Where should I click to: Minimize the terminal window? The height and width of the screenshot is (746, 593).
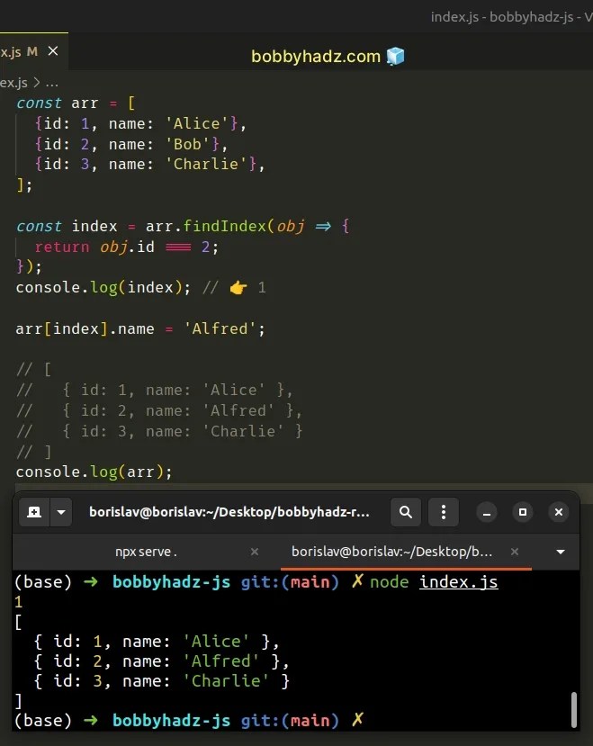tap(487, 512)
